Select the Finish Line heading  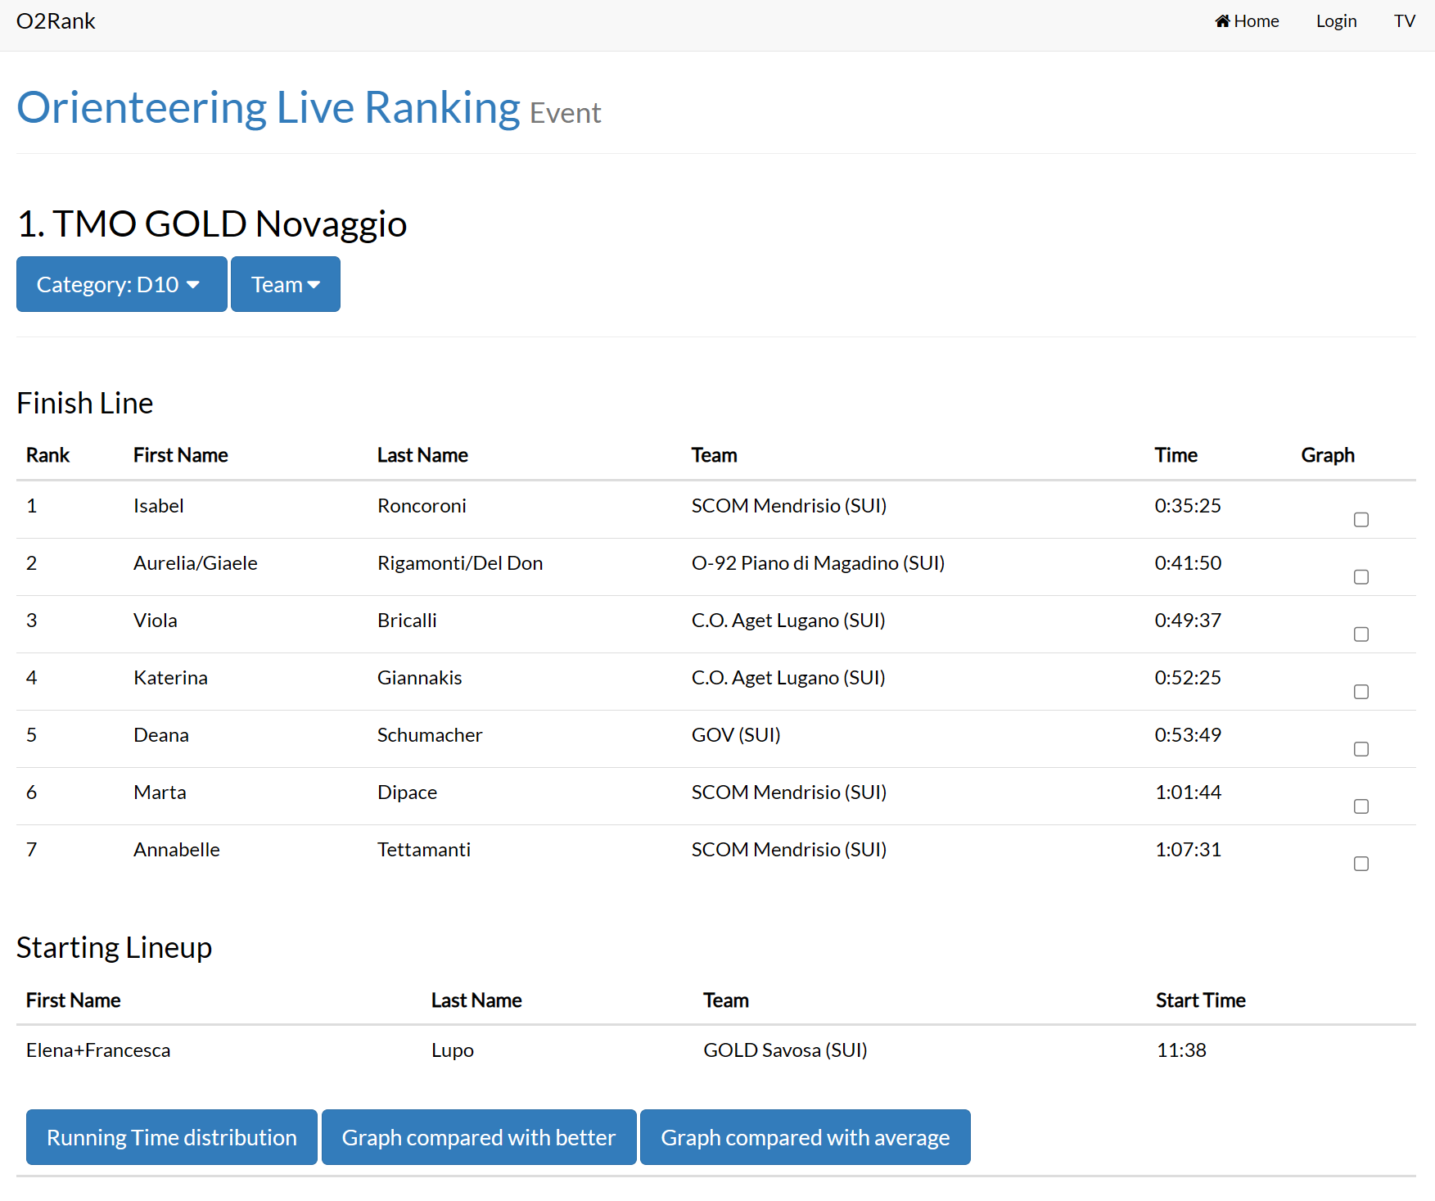coord(85,404)
